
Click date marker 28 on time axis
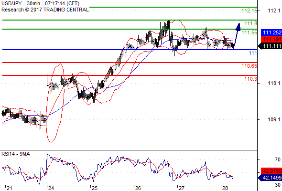coord(225,188)
